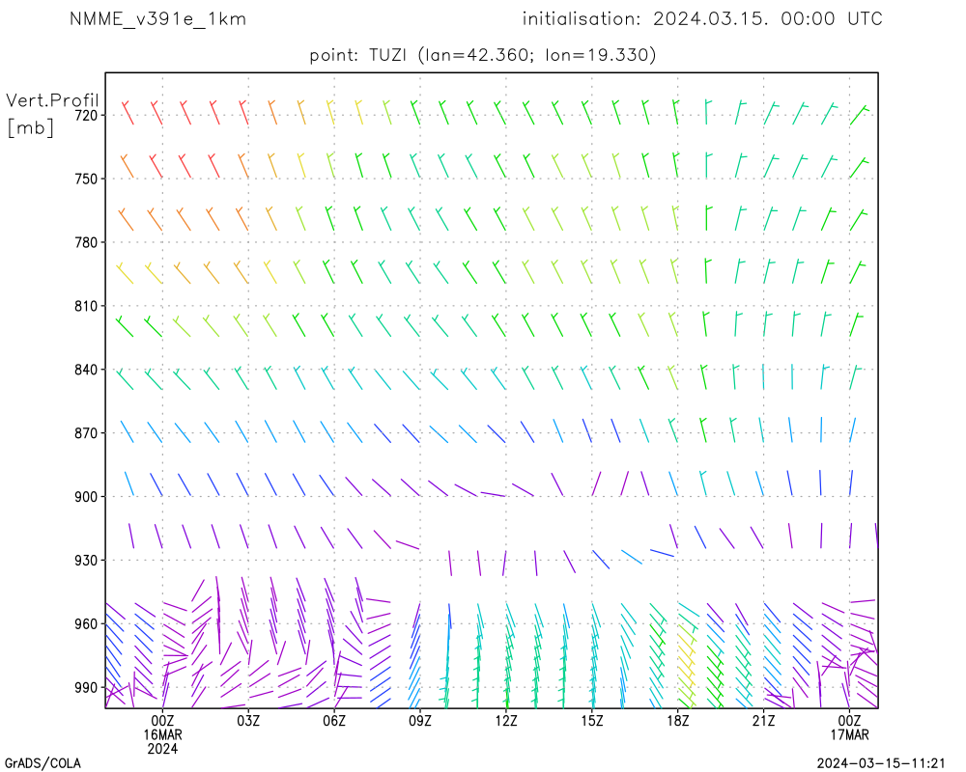The height and width of the screenshot is (772, 966).
Task: Click the 12Z time axis label
Action: pos(506,720)
